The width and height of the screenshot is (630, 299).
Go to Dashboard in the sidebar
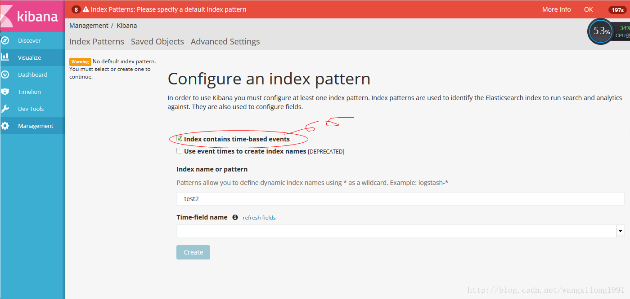[32, 75]
